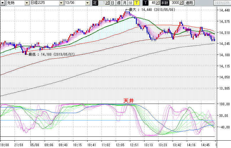Switch chart to 週 (weekly) bars

118,3
